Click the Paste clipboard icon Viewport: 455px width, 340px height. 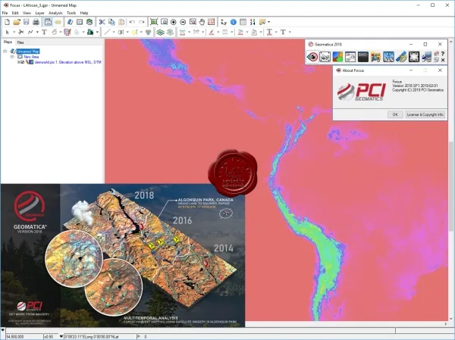coord(121,22)
